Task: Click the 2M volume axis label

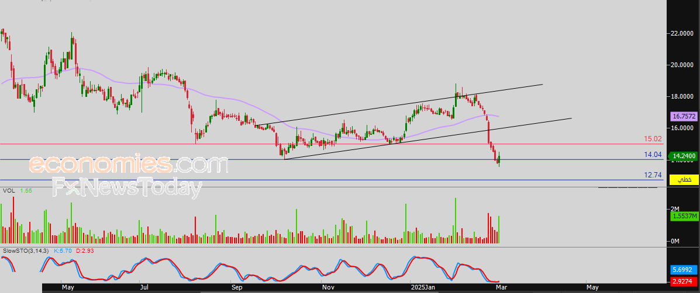Action: 675,209
